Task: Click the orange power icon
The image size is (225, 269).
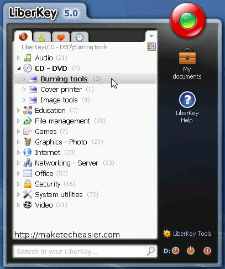Action: pyautogui.click(x=191, y=251)
